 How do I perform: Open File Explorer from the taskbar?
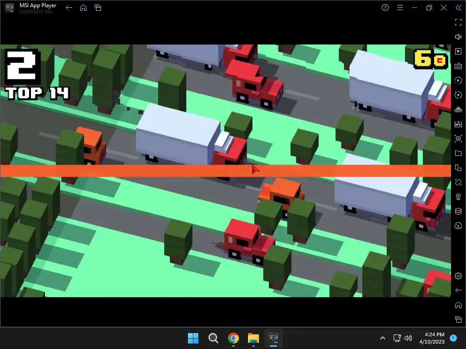coord(253,338)
